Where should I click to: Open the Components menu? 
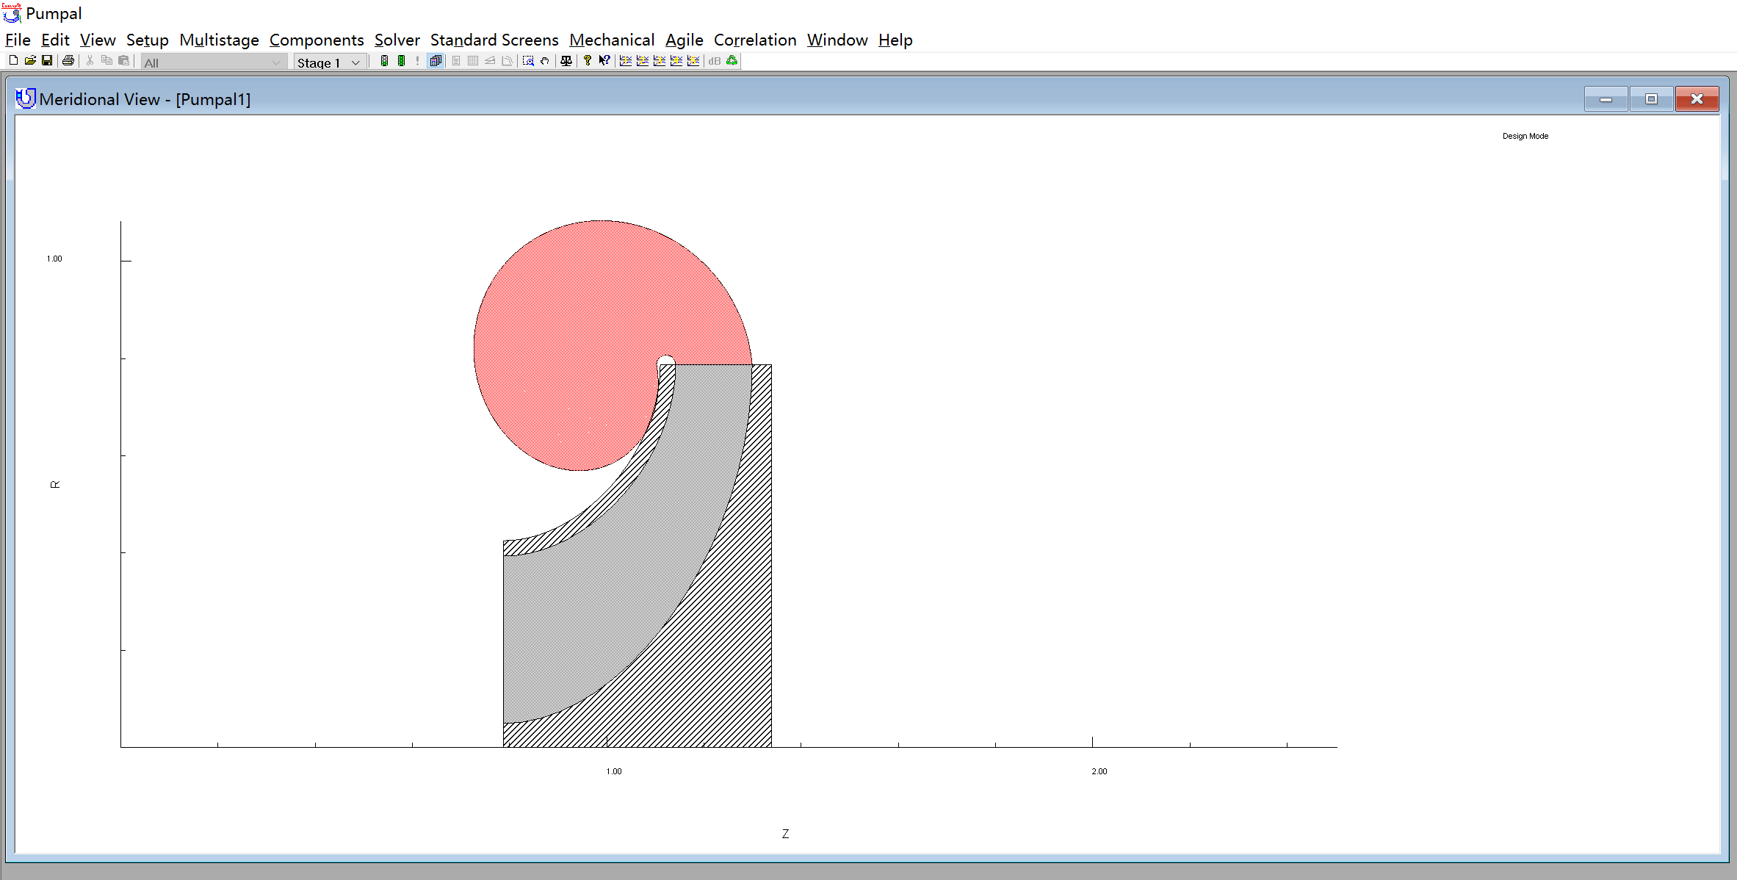click(x=316, y=40)
